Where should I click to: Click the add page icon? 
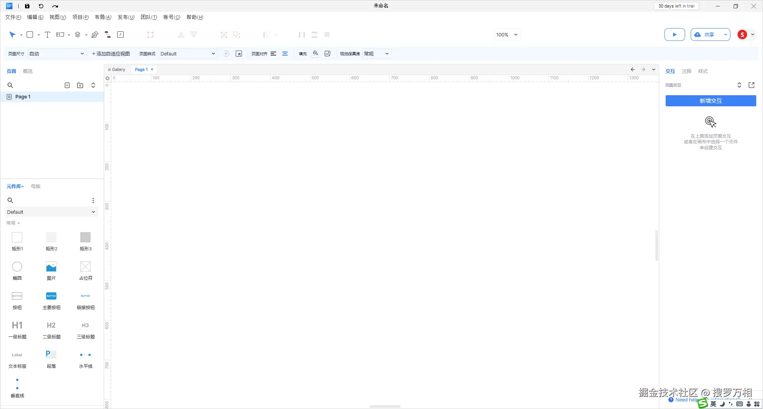67,85
